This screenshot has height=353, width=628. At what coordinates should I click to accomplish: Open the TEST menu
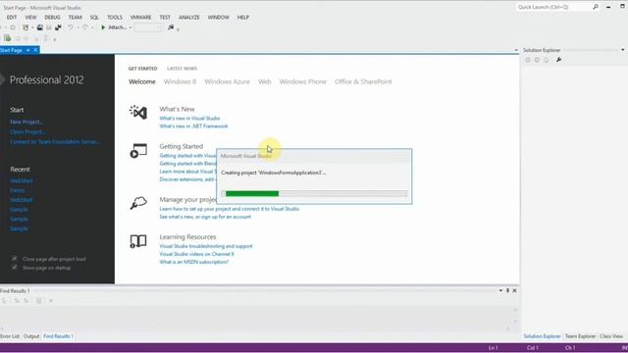click(x=165, y=18)
